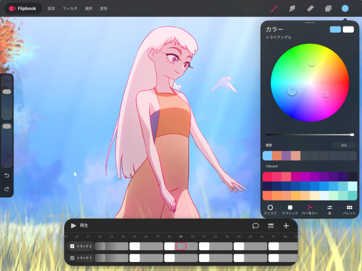Pick the magenta Vibrant palette swatch
This screenshot has height=271, width=362.
pos(296,177)
